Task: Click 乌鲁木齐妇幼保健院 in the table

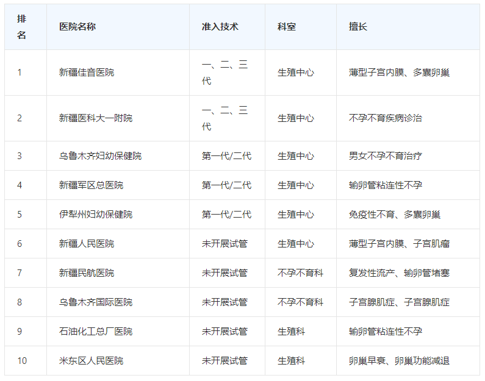Action: click(100, 156)
